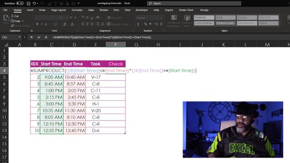Click the Paste clipboard icon
Image resolution: width=290 pixels, height=163 pixels.
coord(6,18)
